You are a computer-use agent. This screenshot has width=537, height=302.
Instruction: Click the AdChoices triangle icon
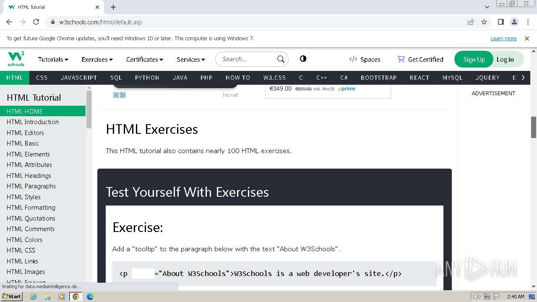(123, 95)
